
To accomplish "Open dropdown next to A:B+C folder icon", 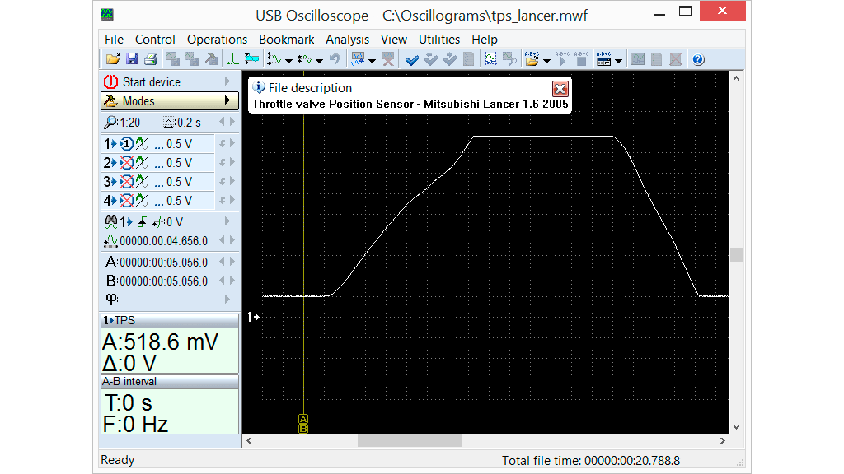I will (547, 60).
